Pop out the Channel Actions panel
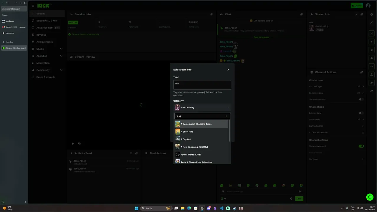Viewport: 377px width, 212px height. pyautogui.click(x=362, y=72)
